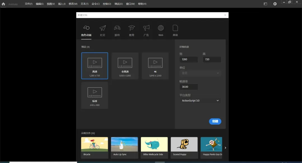The height and width of the screenshot is (163, 302).
Task: Choose the 全高清 1920 x 1080 preset
Action: pyautogui.click(x=125, y=66)
